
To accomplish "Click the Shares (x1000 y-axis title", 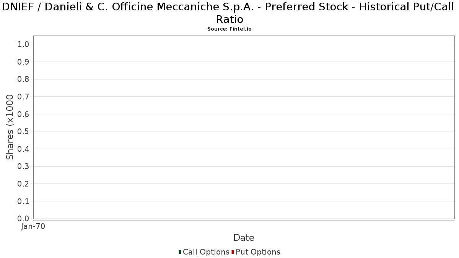I will [x=10, y=127].
